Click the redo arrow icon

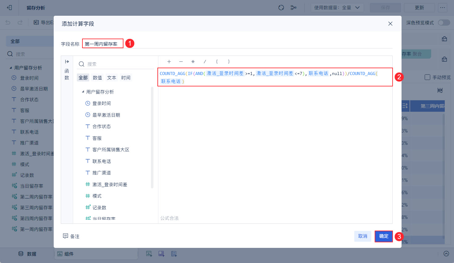(x=20, y=23)
